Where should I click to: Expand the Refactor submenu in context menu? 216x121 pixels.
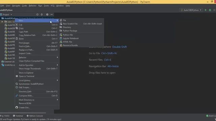click(37, 57)
